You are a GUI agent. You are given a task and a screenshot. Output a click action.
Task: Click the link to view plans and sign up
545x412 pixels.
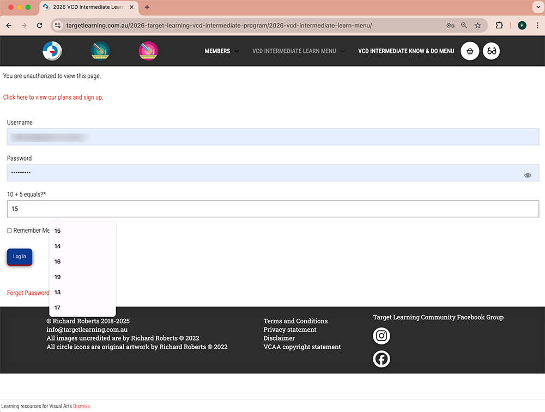[x=53, y=98]
